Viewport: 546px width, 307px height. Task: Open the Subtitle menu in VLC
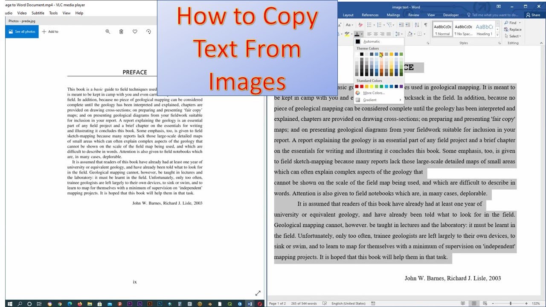[x=38, y=13]
